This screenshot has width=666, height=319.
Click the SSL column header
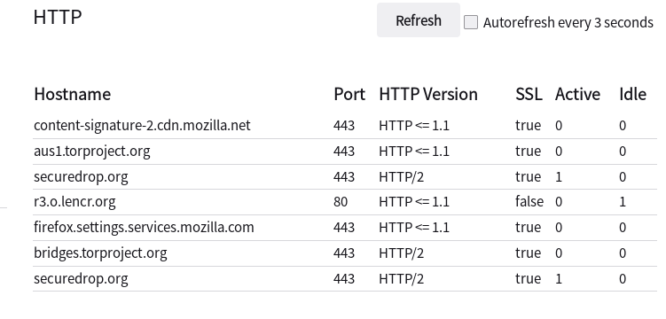pyautogui.click(x=529, y=94)
